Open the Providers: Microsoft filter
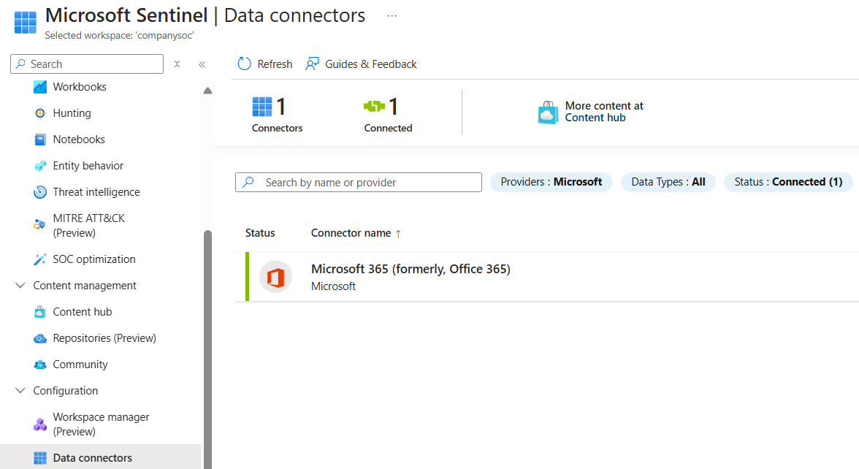 551,182
